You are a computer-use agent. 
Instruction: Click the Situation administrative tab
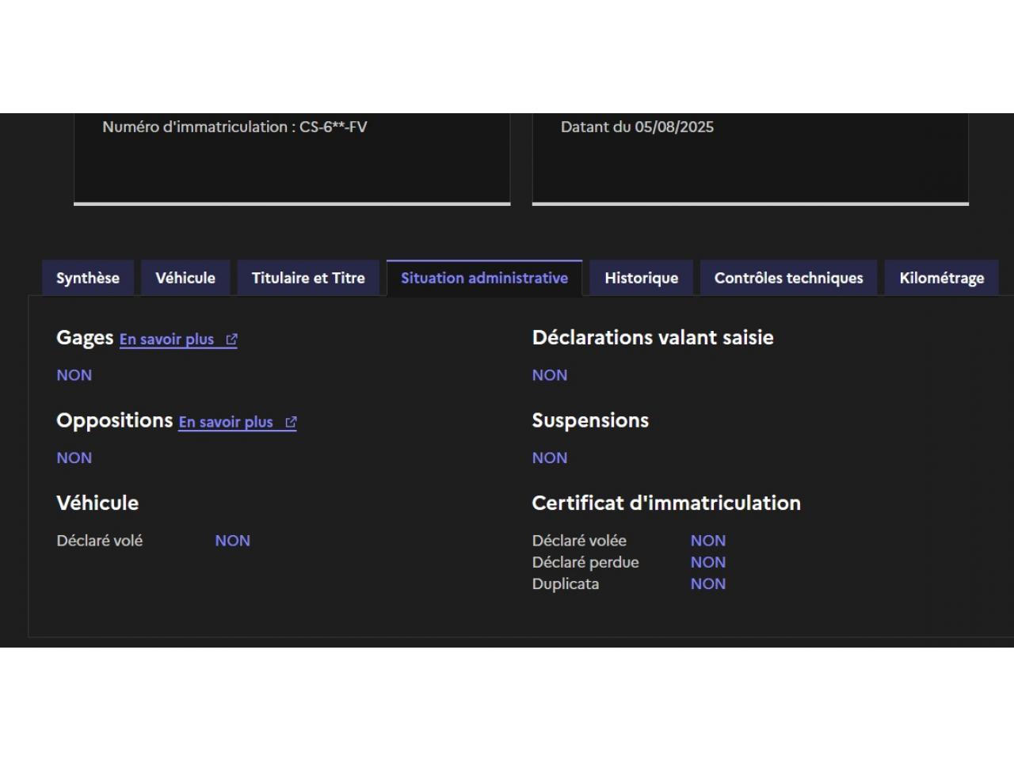[x=484, y=278]
